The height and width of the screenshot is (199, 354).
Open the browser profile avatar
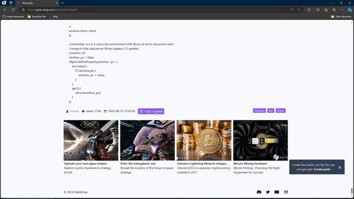(4, 3)
